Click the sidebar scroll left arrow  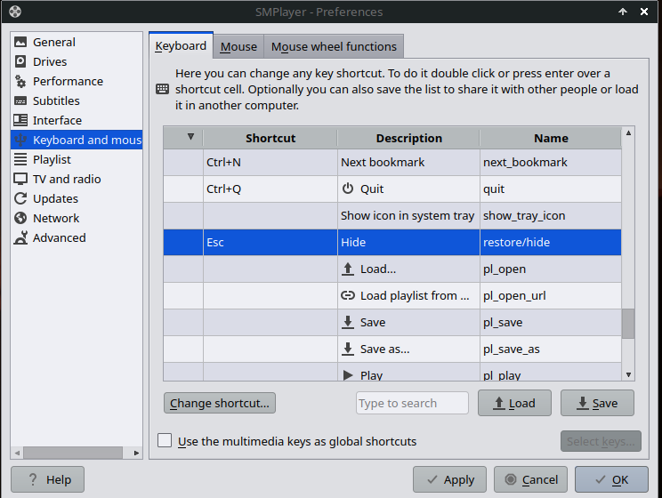(17, 453)
